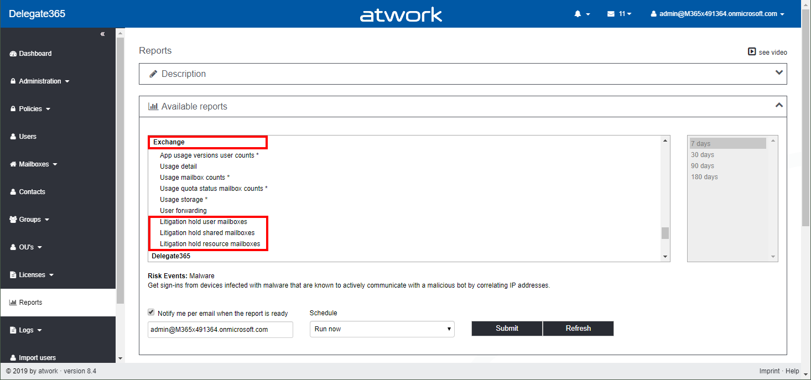The width and height of the screenshot is (811, 380).
Task: Collapse the sidebar with double-chevron icon
Action: click(102, 34)
